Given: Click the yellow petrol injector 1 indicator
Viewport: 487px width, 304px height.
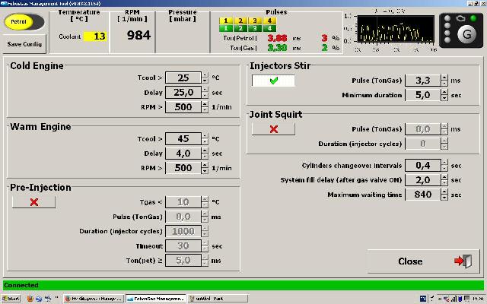Looking at the screenshot, I should pyautogui.click(x=227, y=21).
